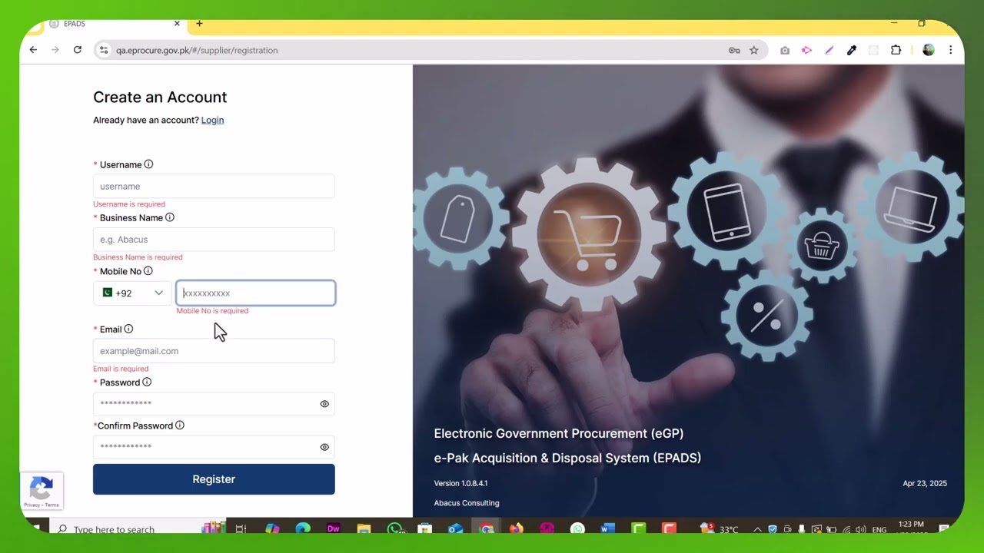Click the volume speaker tray icon

tap(860, 529)
